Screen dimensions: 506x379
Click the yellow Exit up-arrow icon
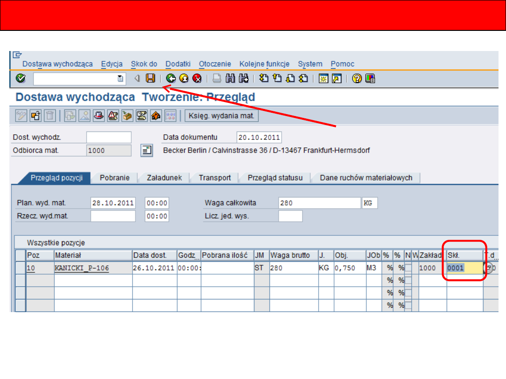pos(184,79)
